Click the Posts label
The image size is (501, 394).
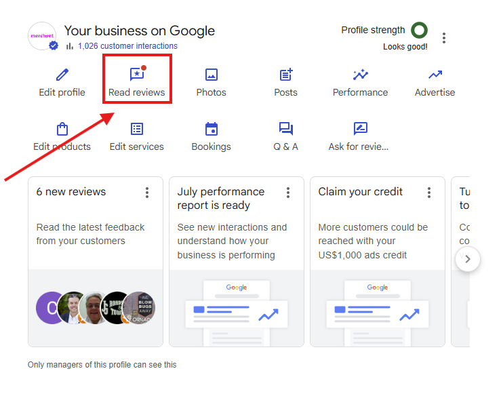point(285,92)
